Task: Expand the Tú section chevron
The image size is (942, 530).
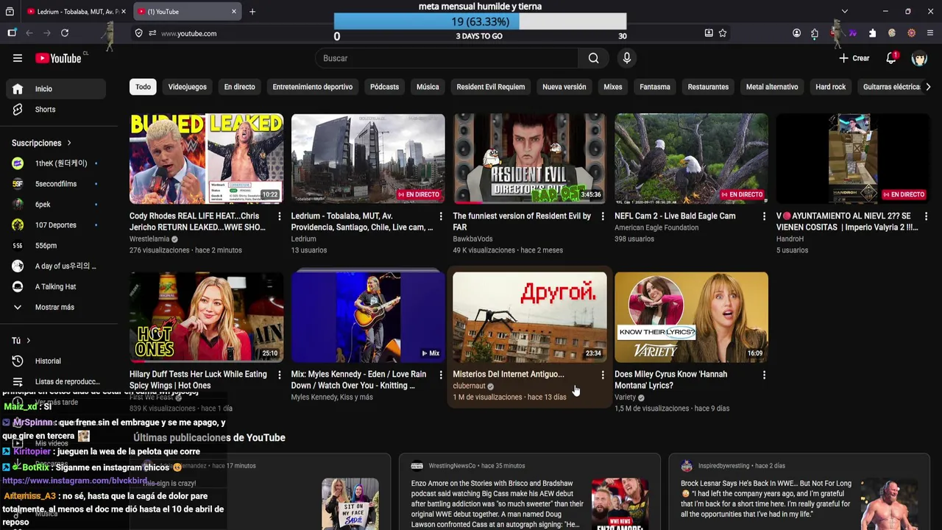Action: (28, 341)
